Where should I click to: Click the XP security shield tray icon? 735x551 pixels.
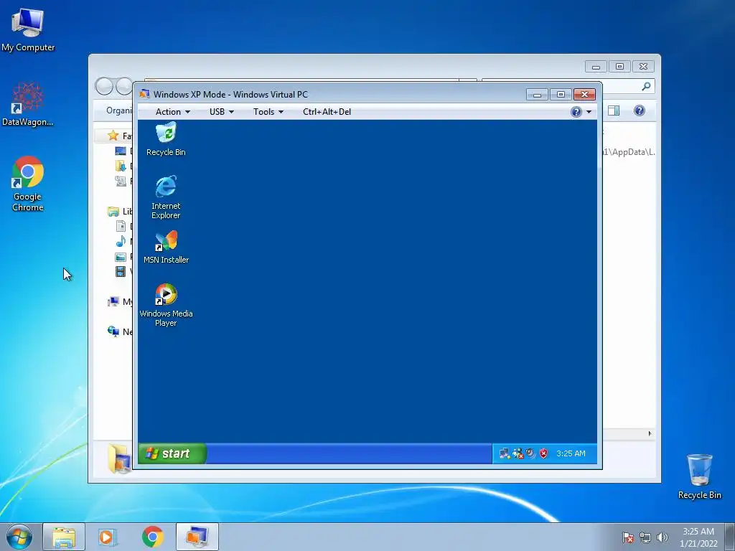pos(544,453)
